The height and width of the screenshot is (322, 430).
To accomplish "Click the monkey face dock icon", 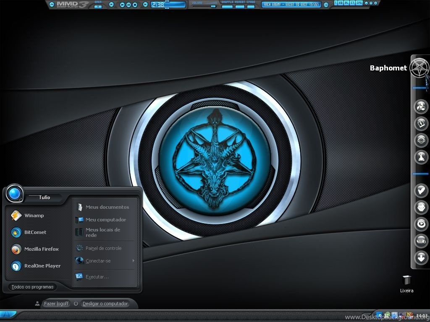I will coord(421,207).
